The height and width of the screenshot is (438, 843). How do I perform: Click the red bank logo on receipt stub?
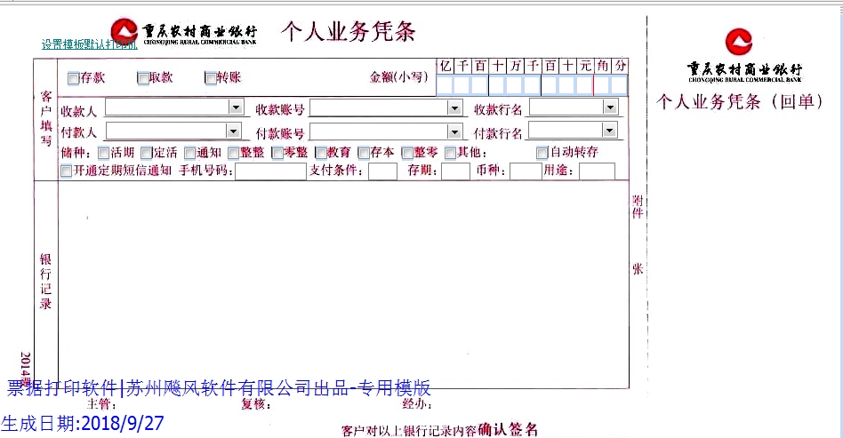(737, 42)
